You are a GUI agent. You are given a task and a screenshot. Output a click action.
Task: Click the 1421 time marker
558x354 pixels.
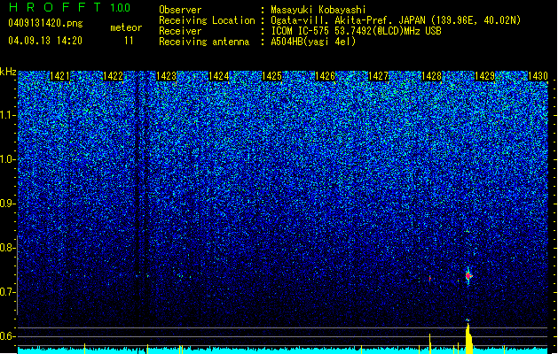click(x=59, y=76)
